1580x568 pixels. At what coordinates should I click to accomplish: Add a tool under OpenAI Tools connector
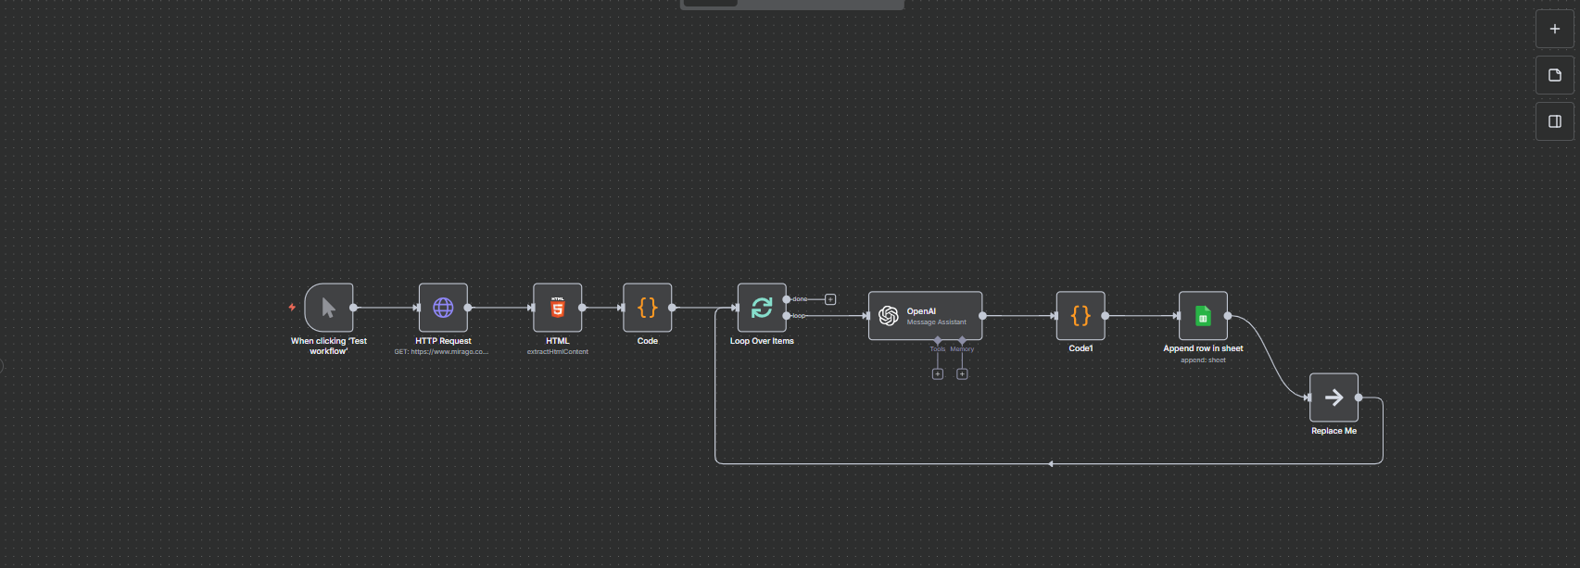937,374
